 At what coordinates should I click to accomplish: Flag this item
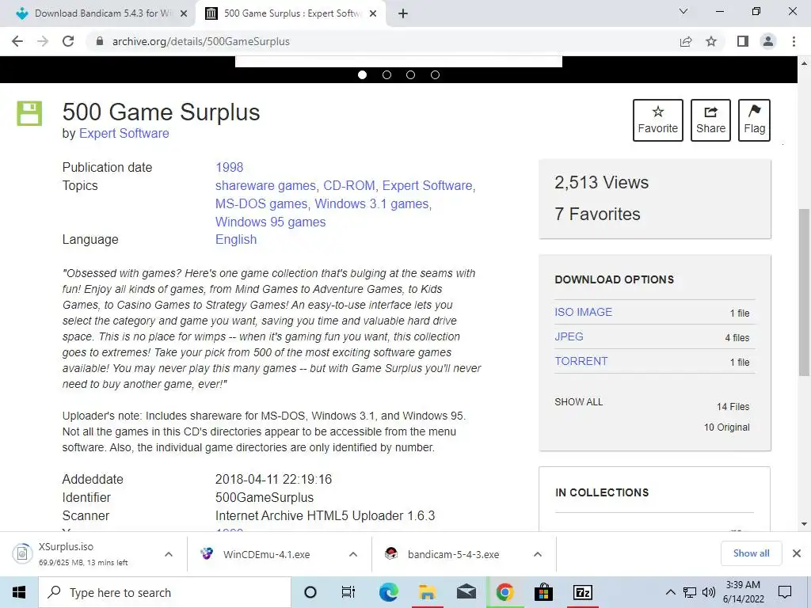(754, 120)
